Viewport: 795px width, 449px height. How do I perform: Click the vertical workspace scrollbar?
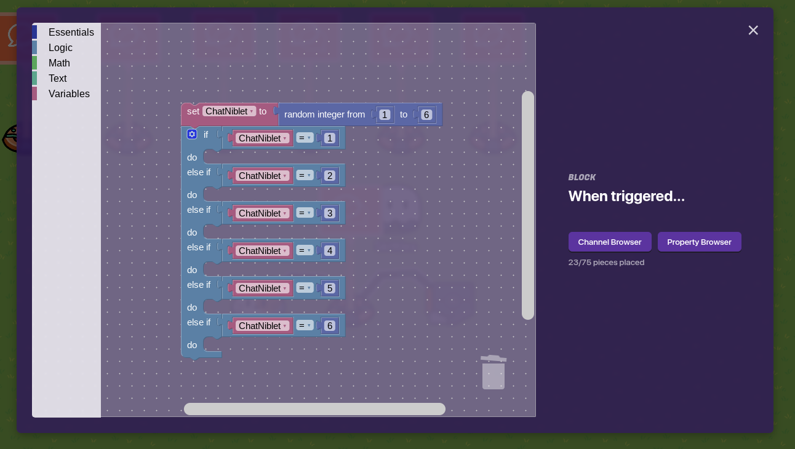click(x=527, y=205)
